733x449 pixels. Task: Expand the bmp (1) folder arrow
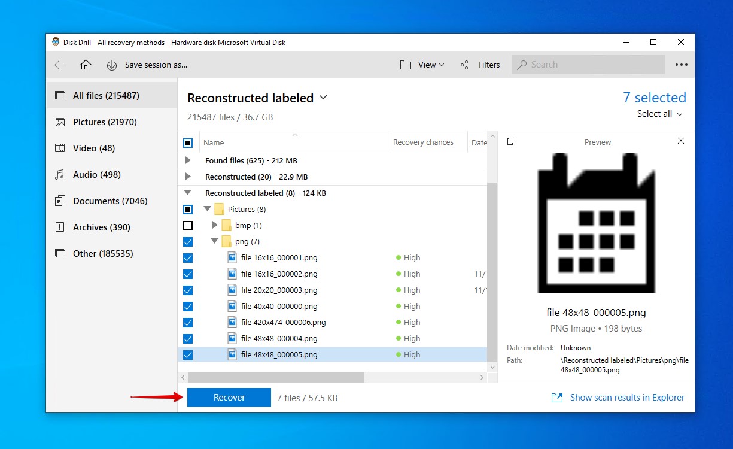point(215,225)
